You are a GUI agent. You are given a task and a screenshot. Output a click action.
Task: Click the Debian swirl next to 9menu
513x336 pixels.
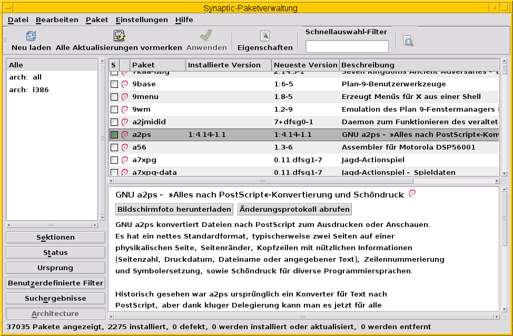coord(124,96)
